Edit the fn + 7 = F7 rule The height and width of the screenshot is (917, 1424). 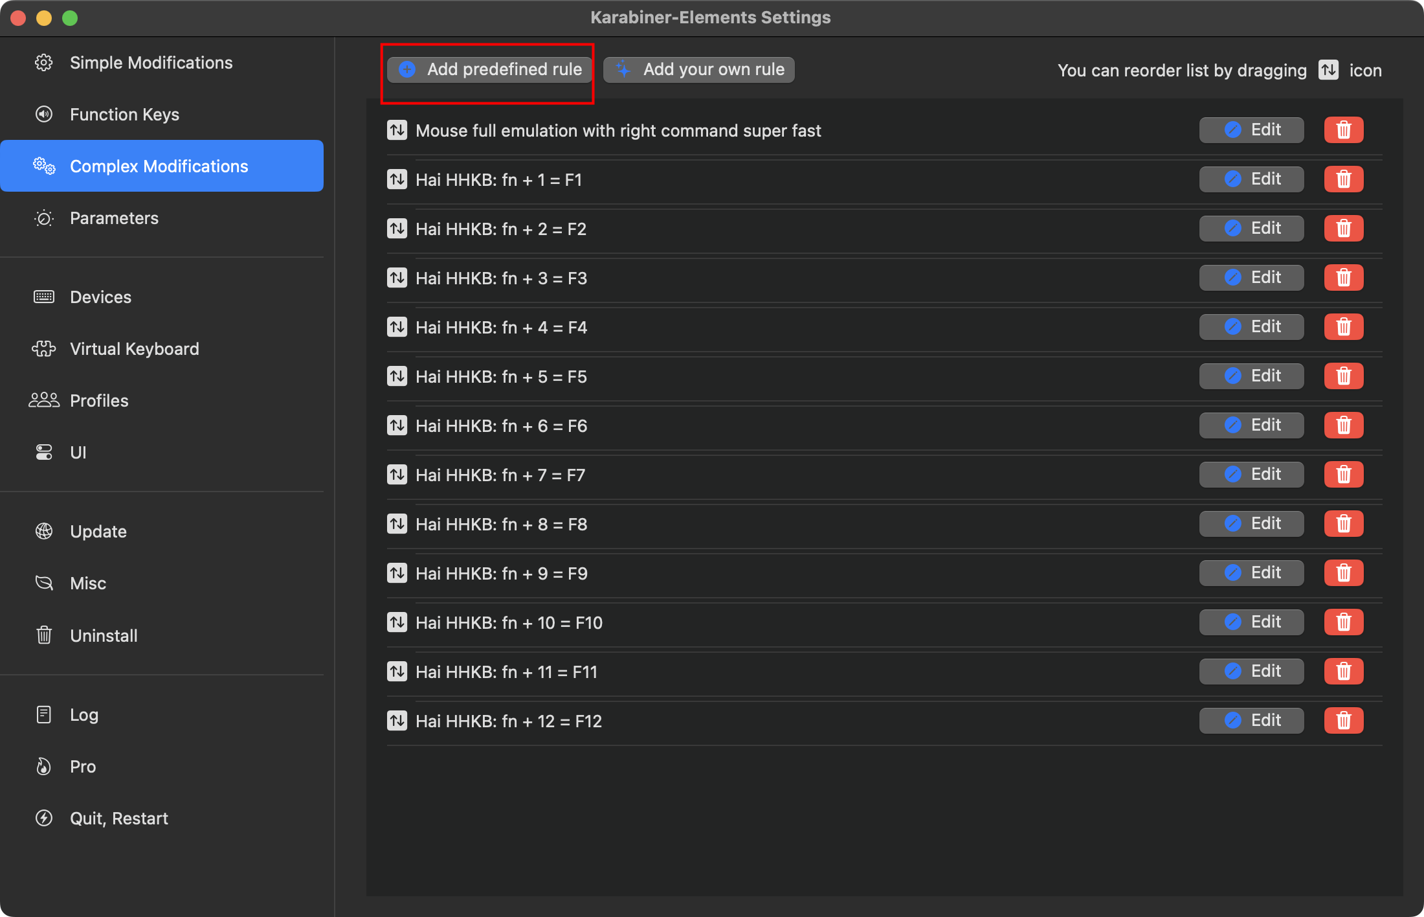pyautogui.click(x=1251, y=475)
